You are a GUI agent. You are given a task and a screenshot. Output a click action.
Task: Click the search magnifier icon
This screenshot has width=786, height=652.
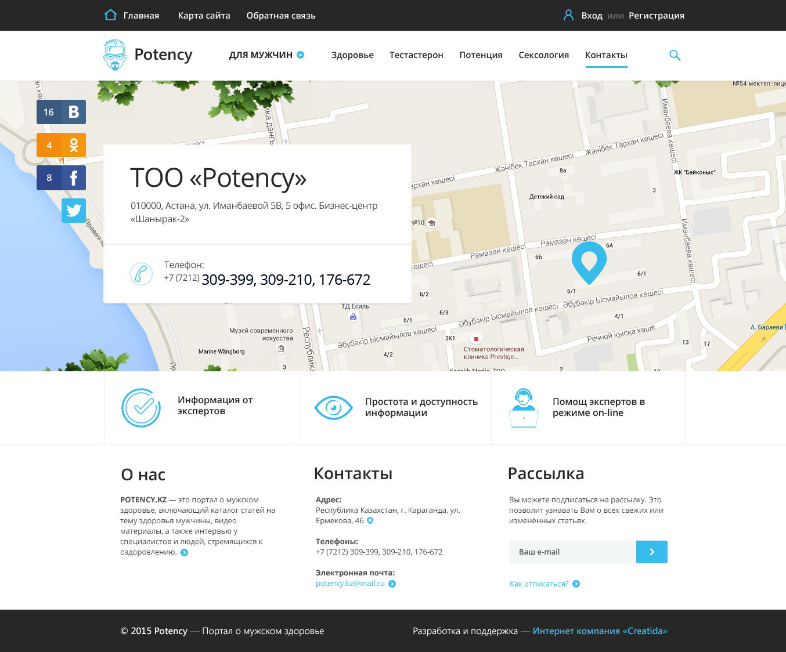[x=675, y=55]
